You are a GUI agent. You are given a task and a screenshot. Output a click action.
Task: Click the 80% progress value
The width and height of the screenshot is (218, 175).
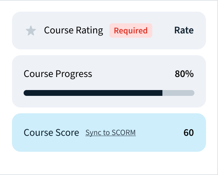[184, 74]
